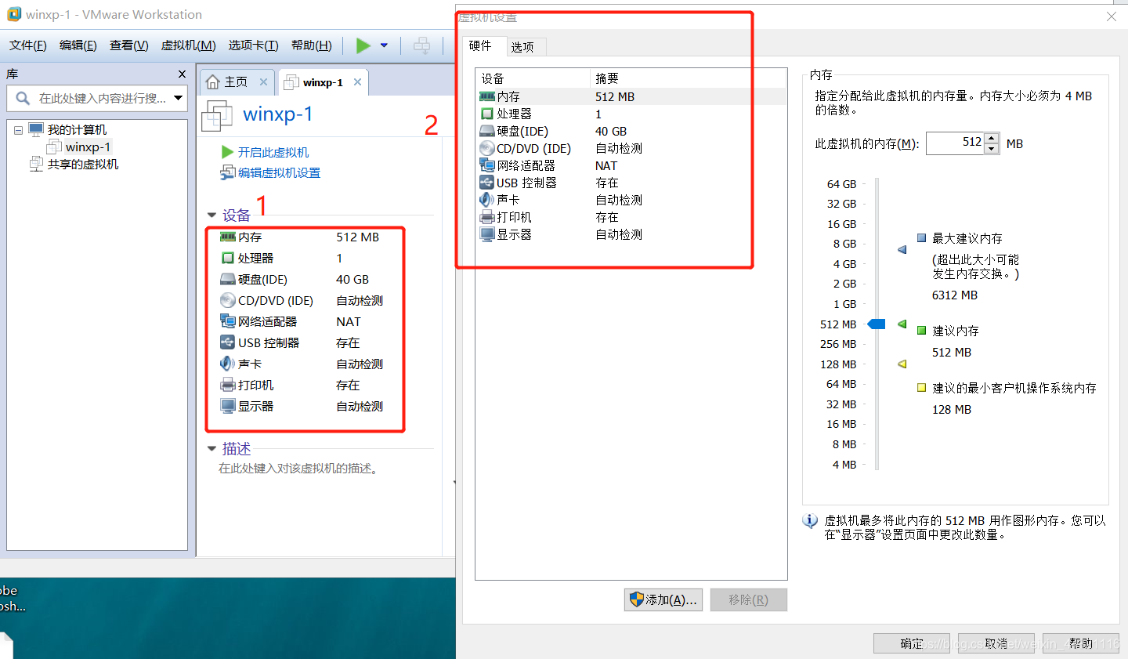Click the 编辑虚拟机设置 link
Image resolution: width=1128 pixels, height=659 pixels.
(279, 173)
